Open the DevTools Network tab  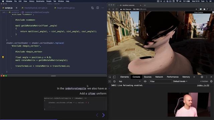click(159, 77)
